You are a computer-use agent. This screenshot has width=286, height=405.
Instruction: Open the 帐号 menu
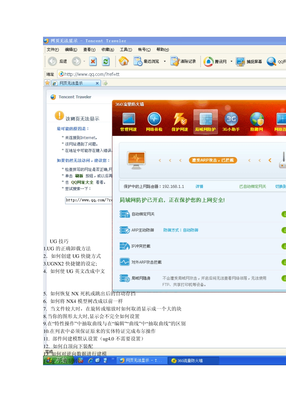point(144,49)
